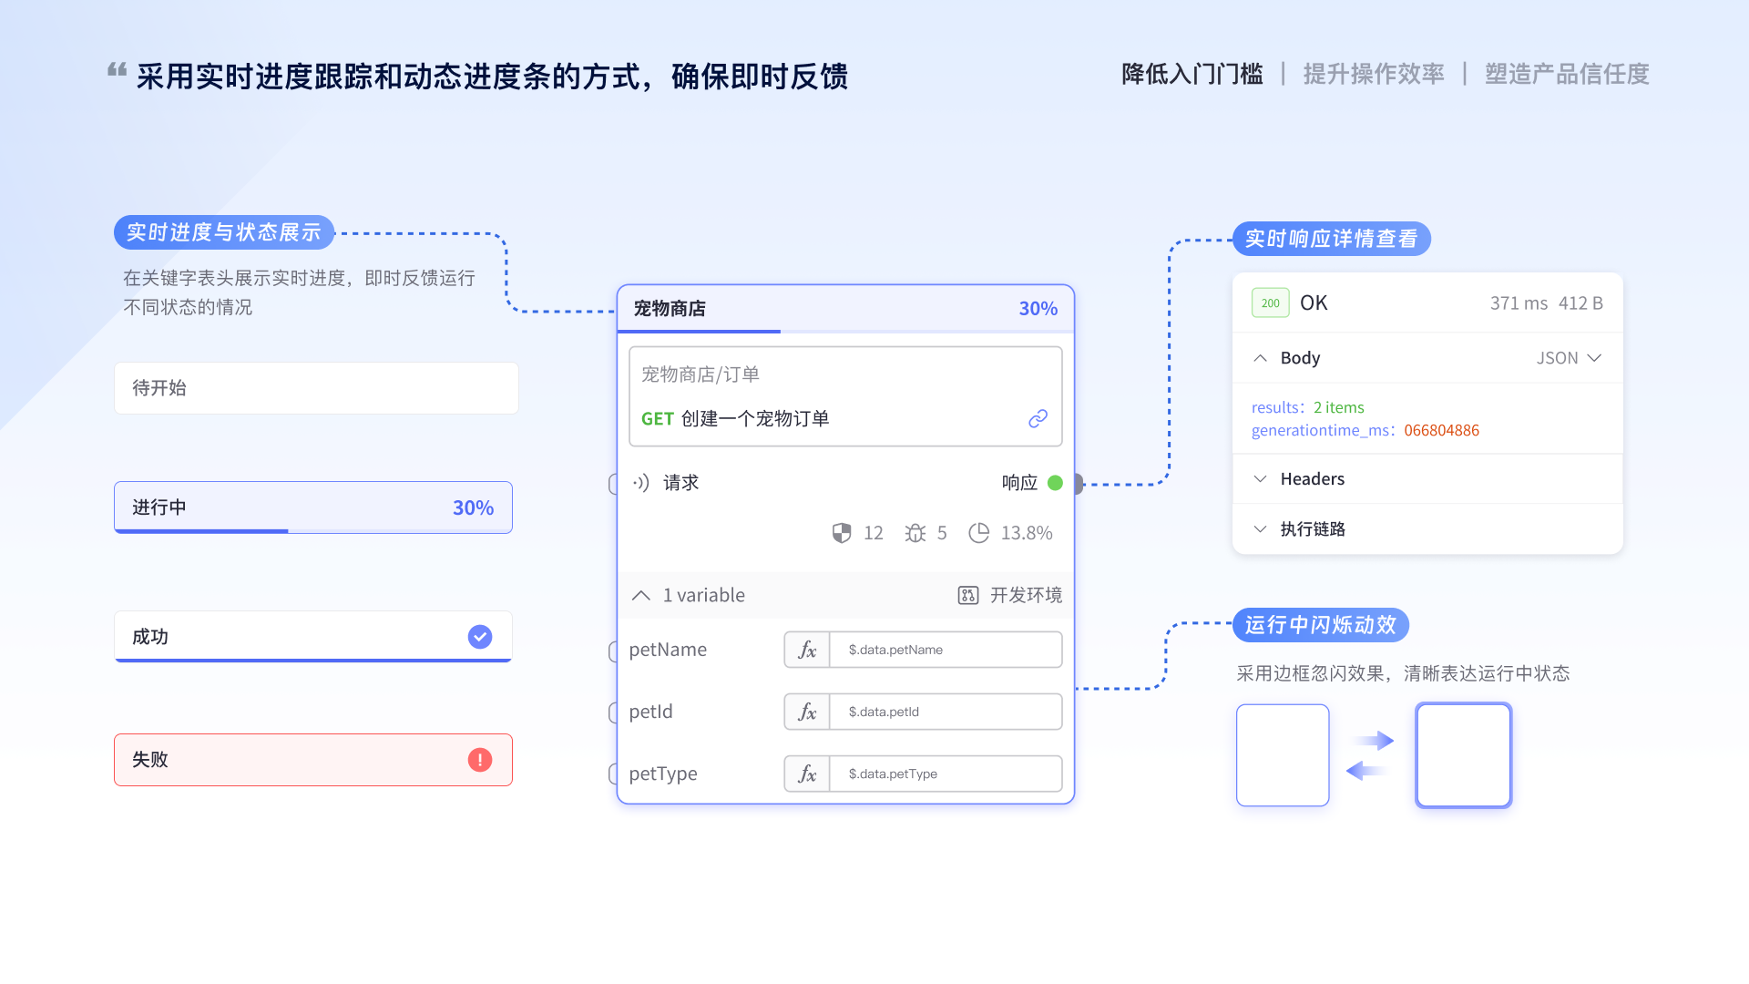Click the $.data.petName input field
1749x984 pixels.
(946, 650)
